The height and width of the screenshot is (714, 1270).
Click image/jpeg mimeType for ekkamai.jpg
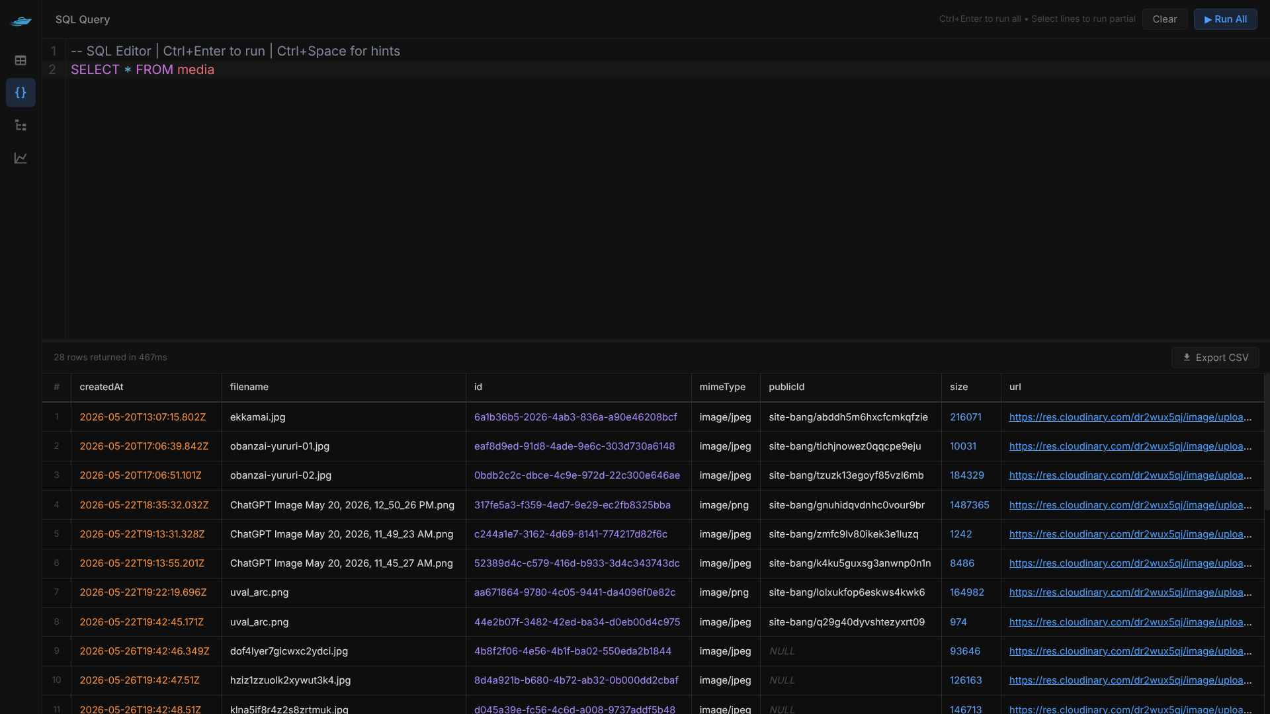click(726, 417)
